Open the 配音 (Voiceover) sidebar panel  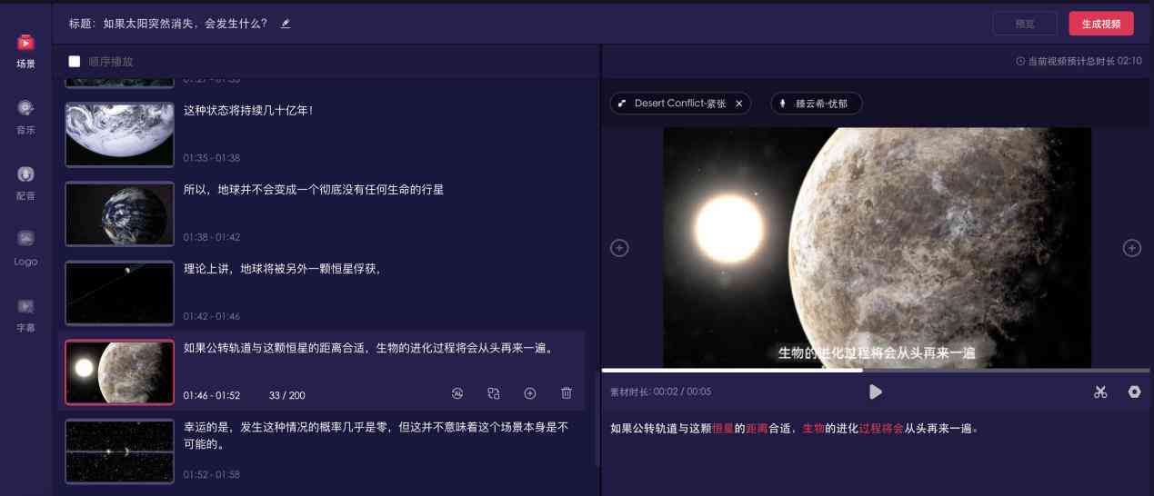(x=25, y=183)
